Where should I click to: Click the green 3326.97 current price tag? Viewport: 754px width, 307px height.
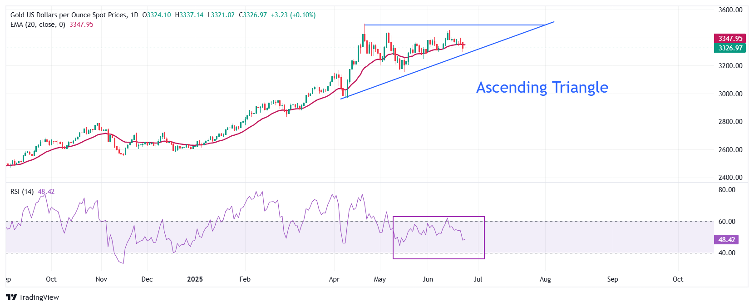coord(729,48)
